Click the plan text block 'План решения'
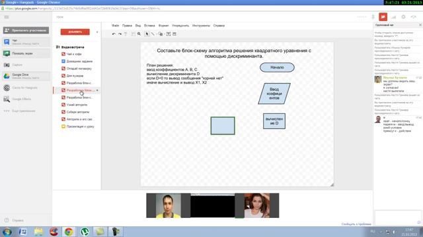423x237 pixels. (x=185, y=74)
